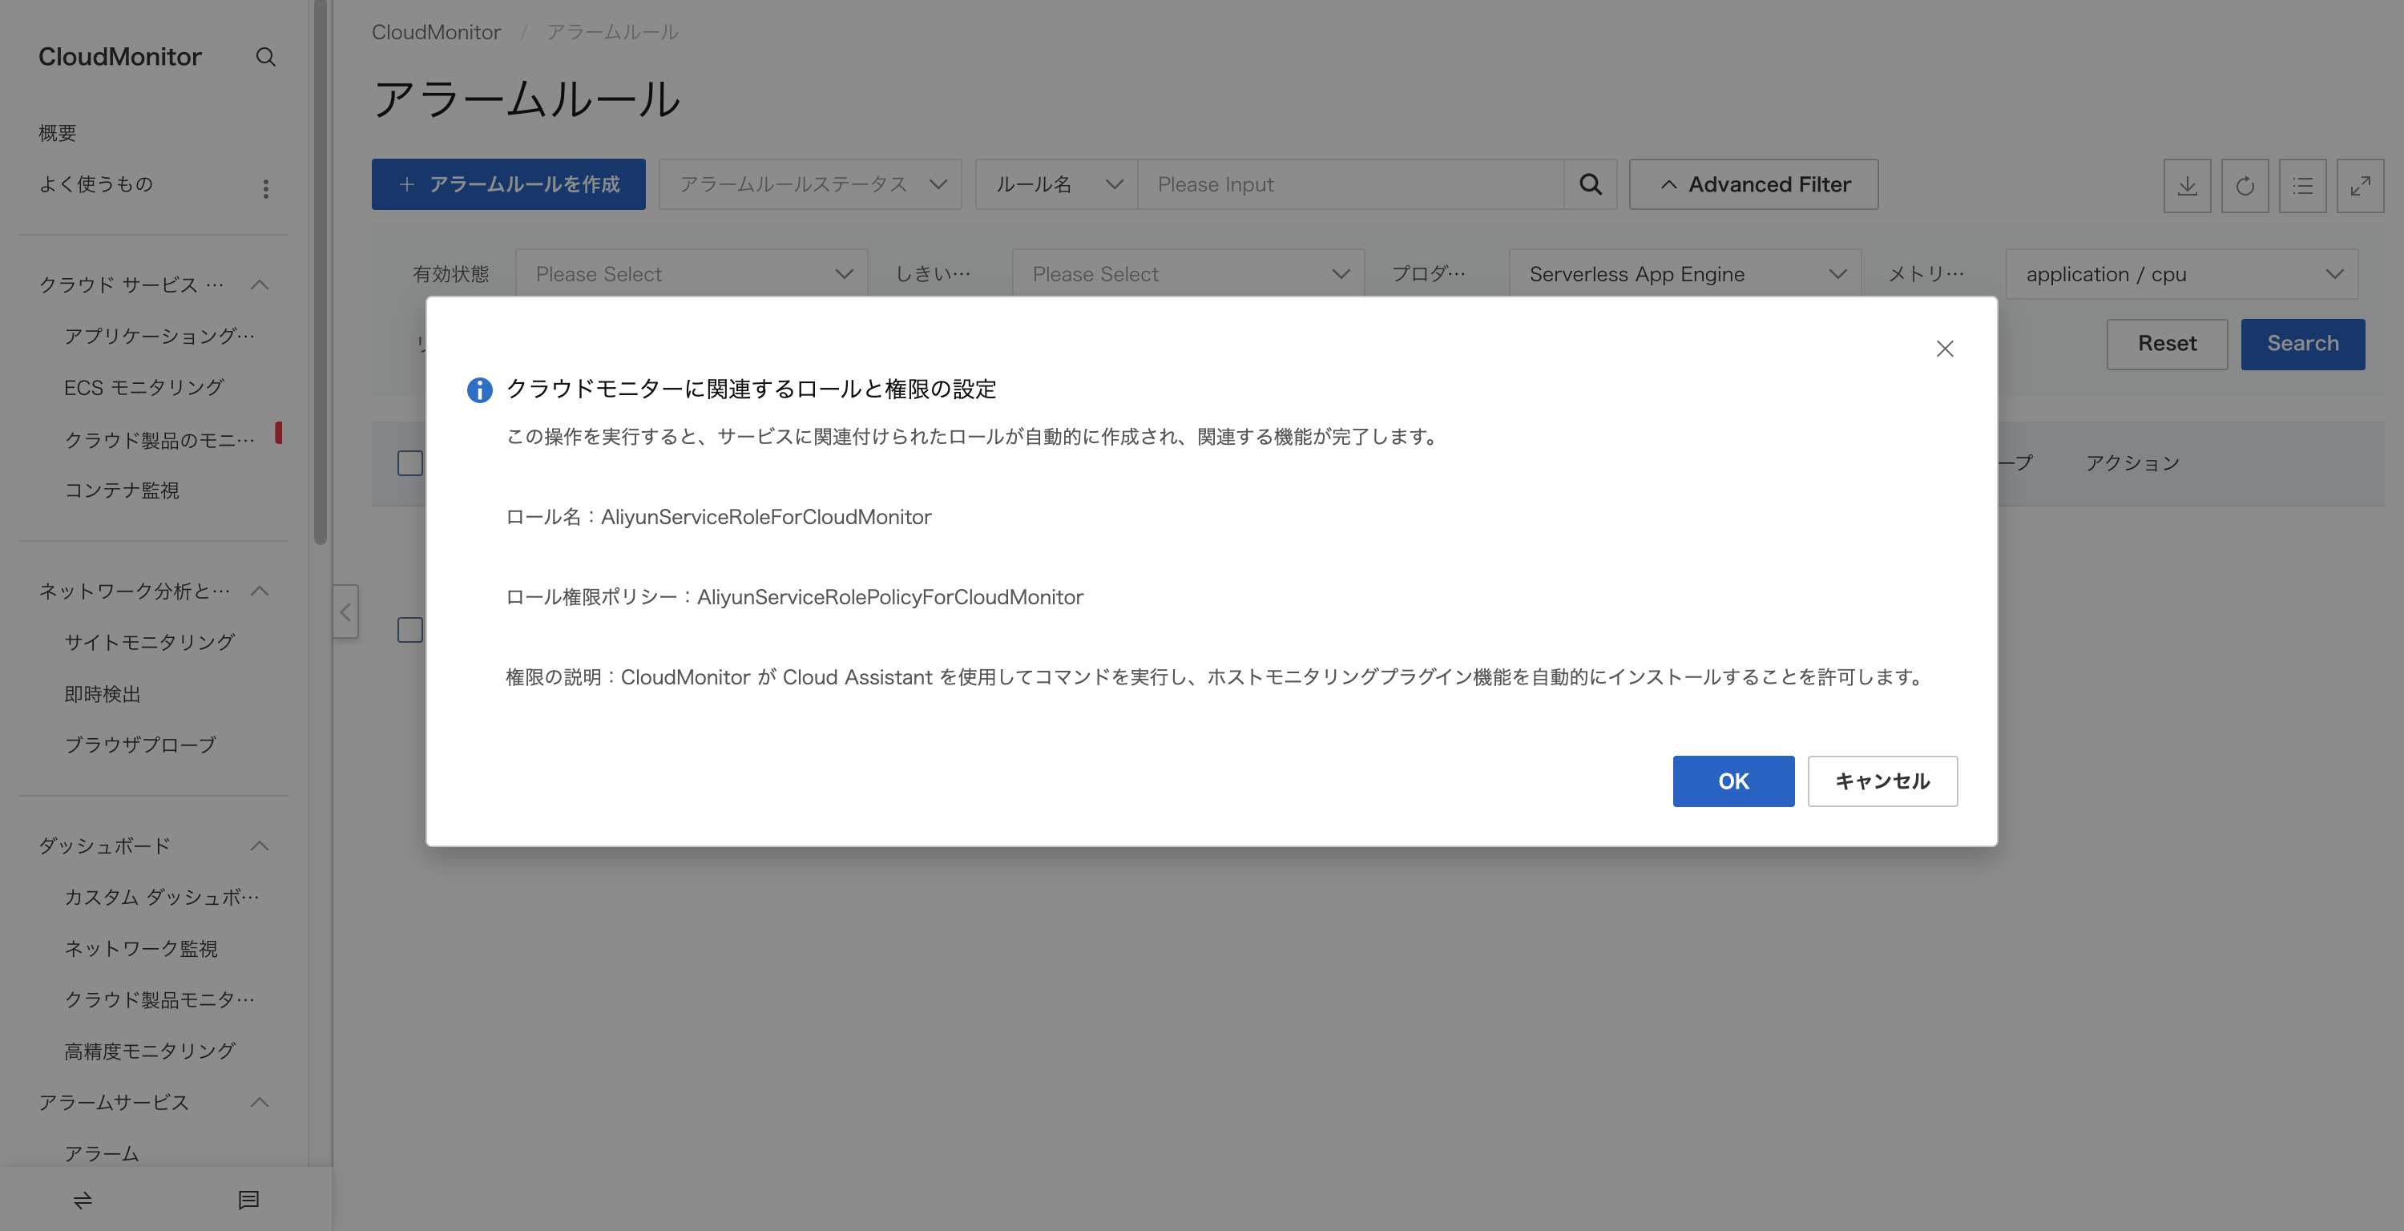Click the swap arrows icon at the sidebar bottom
The width and height of the screenshot is (2404, 1231).
83,1199
